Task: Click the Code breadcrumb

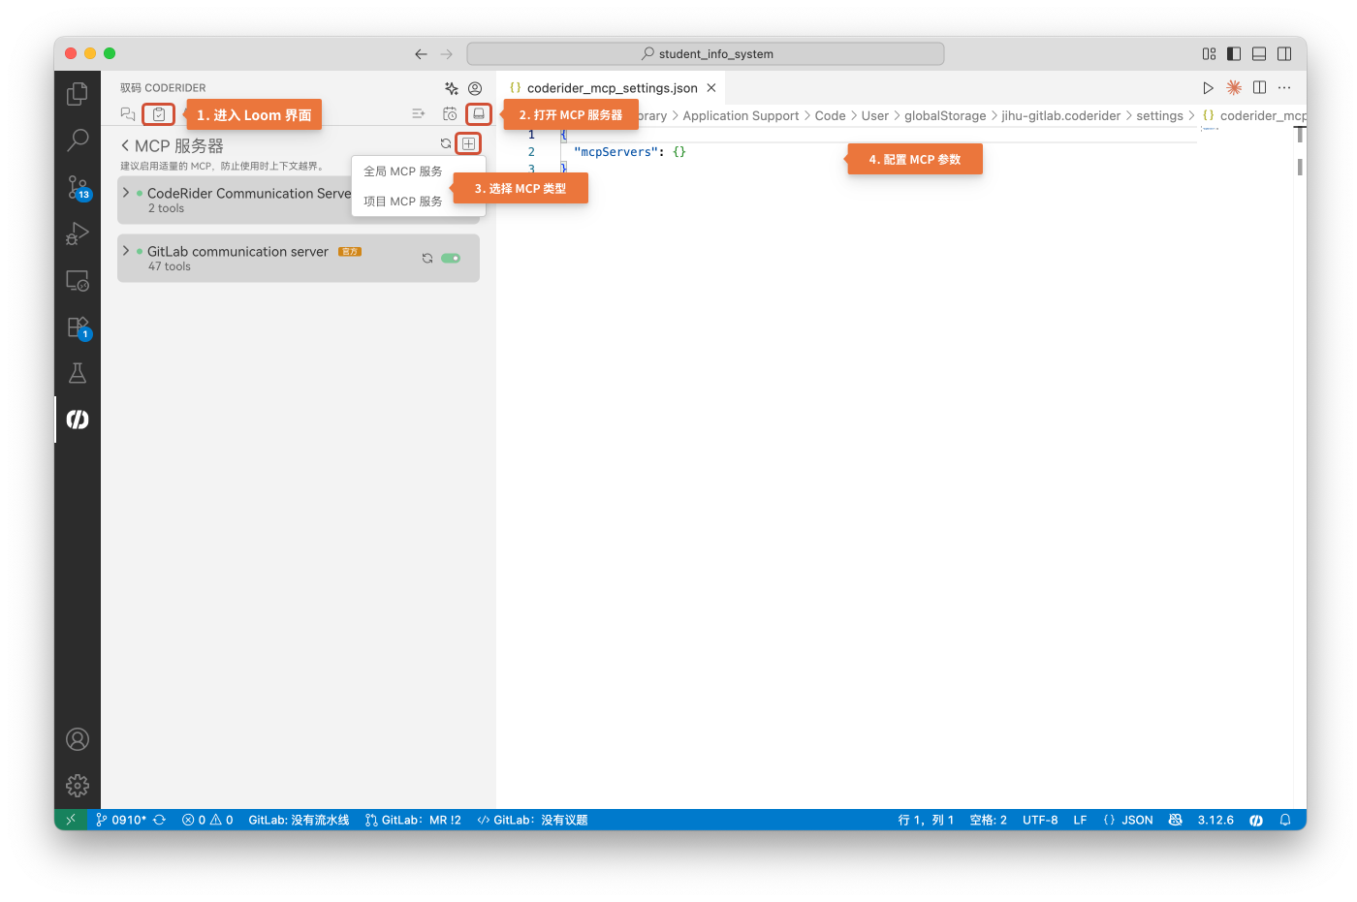Action: tap(830, 116)
